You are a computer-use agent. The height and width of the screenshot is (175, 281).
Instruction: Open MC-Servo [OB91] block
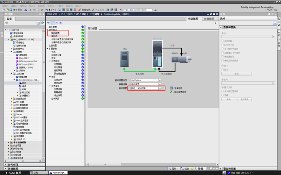[x=26, y=65]
